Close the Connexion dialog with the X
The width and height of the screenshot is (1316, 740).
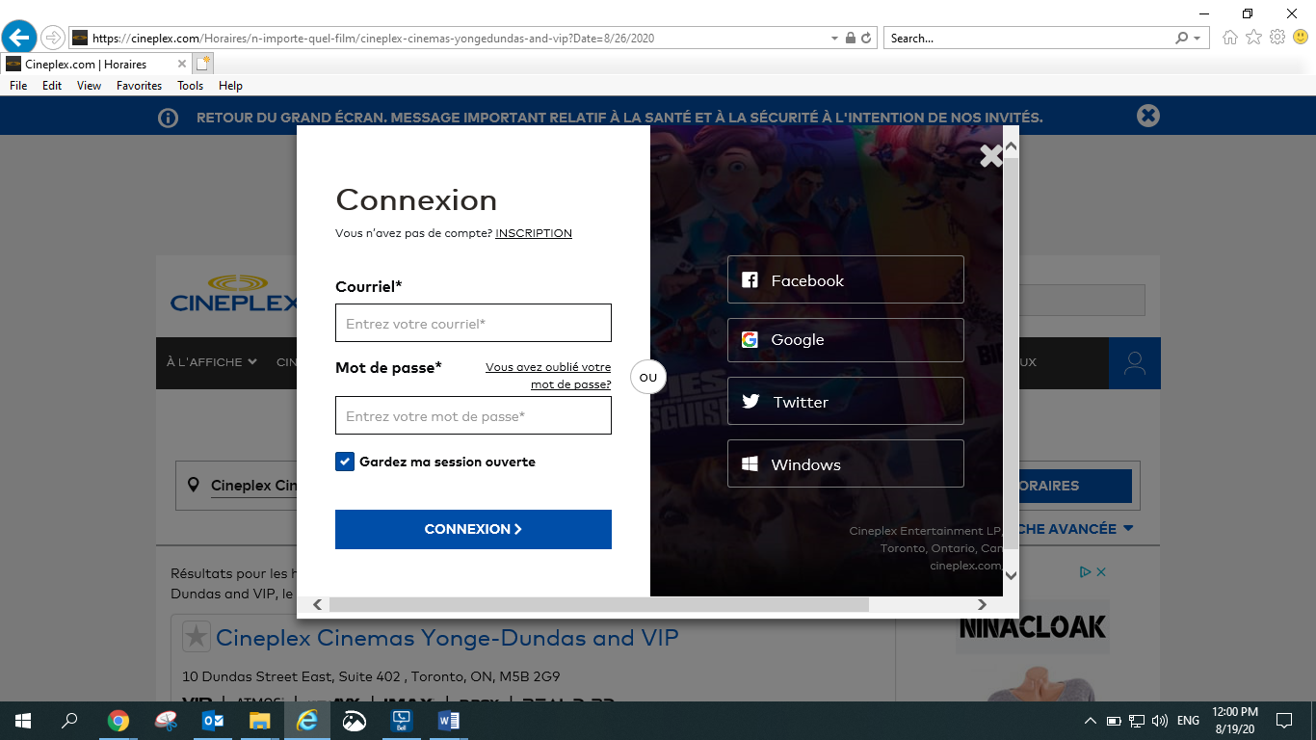point(990,155)
